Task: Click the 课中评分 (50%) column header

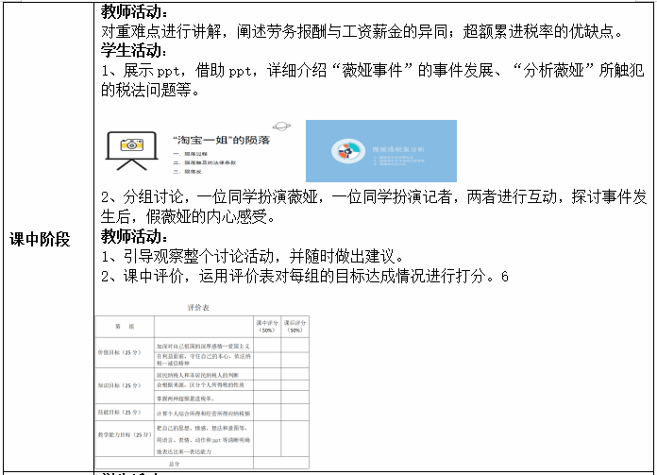Action: pyautogui.click(x=266, y=327)
